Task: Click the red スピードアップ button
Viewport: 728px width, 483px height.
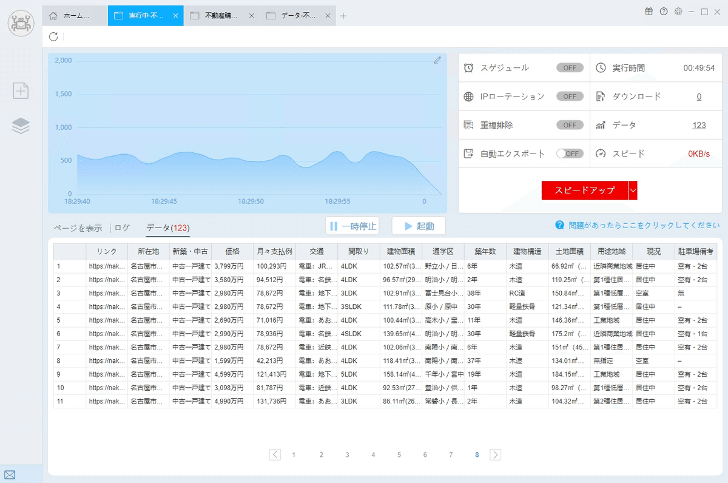Action: click(x=585, y=190)
